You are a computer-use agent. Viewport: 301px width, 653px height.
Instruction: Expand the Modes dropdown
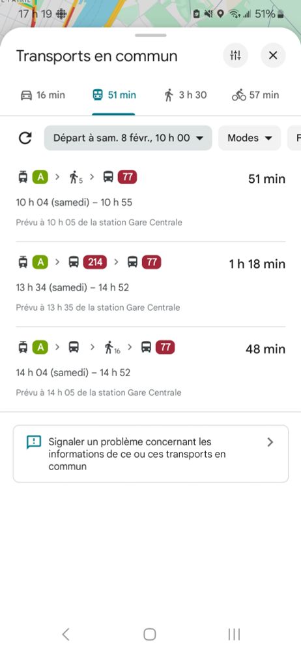coord(250,138)
